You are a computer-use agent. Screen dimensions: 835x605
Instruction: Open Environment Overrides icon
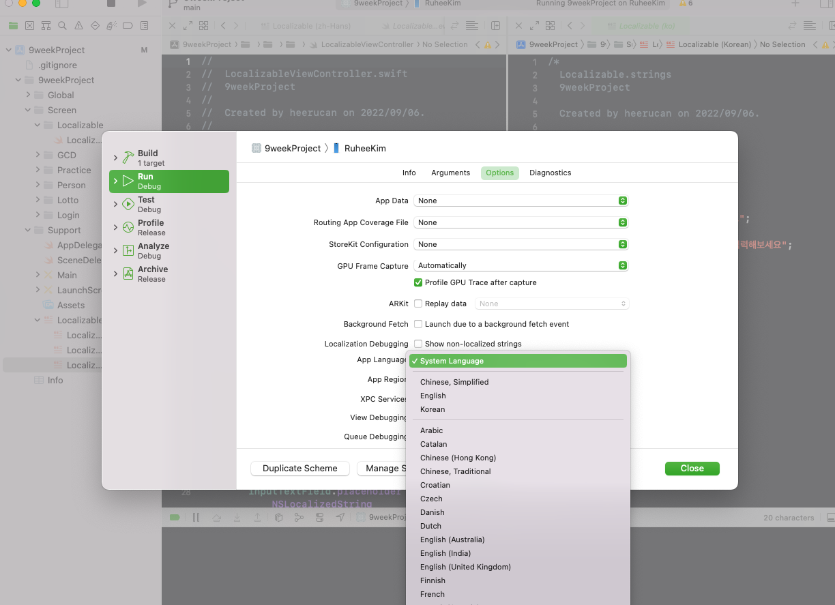[x=319, y=518]
